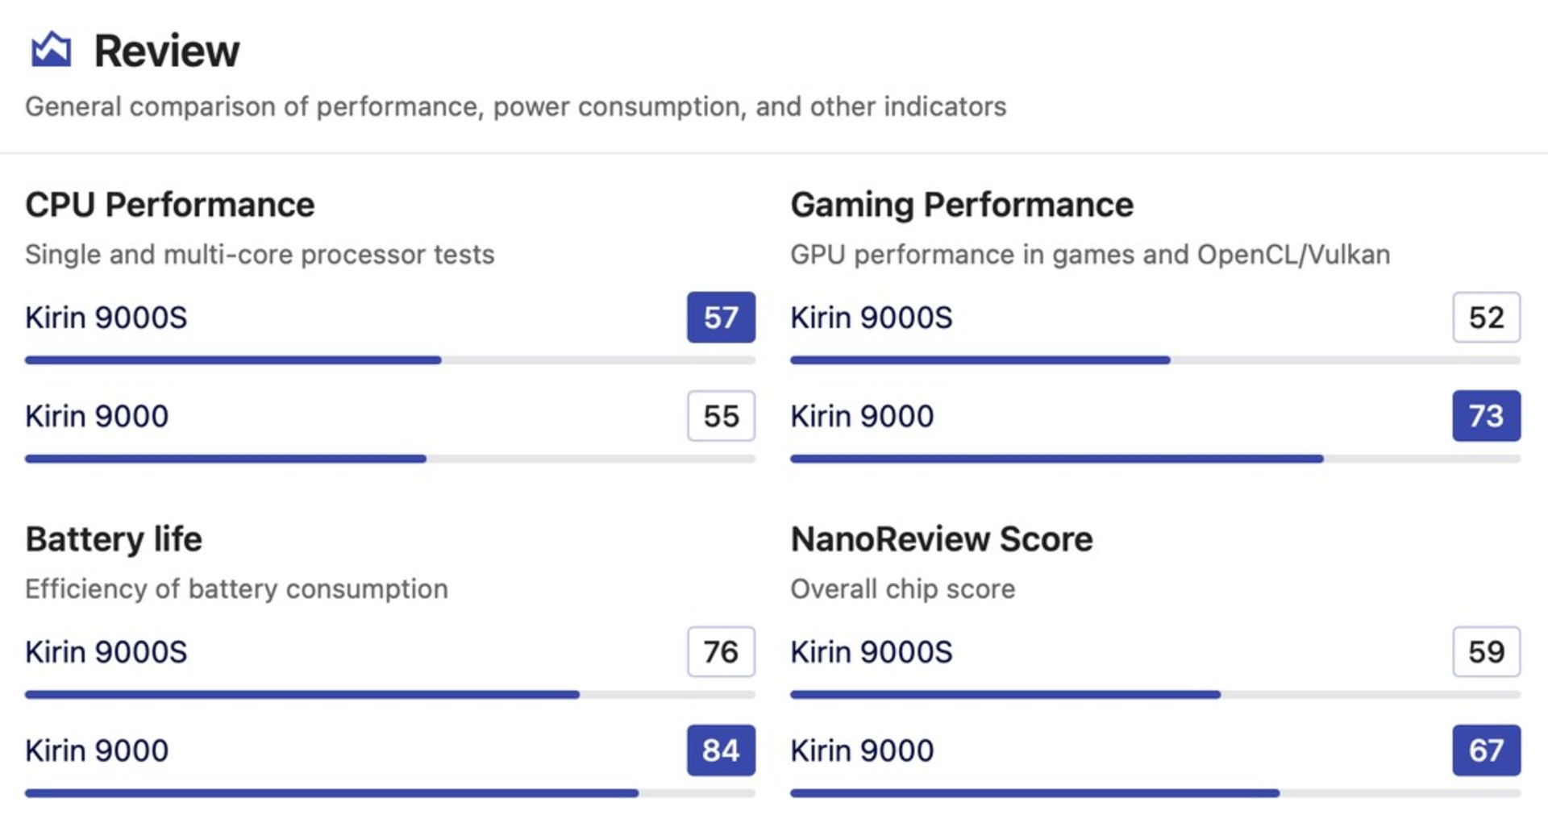Select the Kirin 9000S entry in Gaming Performance
1548x819 pixels.
click(x=872, y=318)
